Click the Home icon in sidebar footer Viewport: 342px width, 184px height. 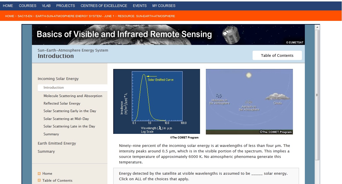tap(39, 174)
